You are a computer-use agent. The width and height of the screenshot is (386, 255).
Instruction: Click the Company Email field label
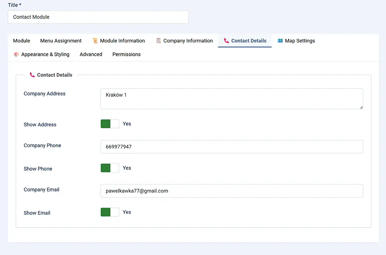click(x=41, y=190)
